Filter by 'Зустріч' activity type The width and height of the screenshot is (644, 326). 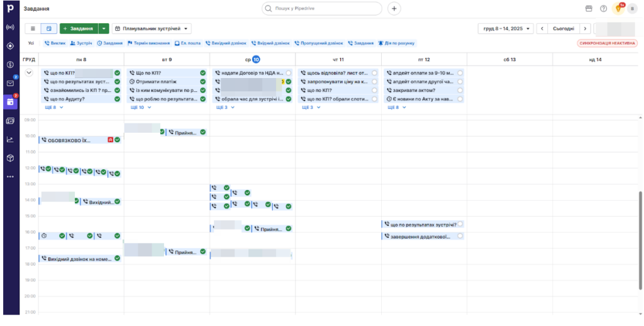(80, 43)
